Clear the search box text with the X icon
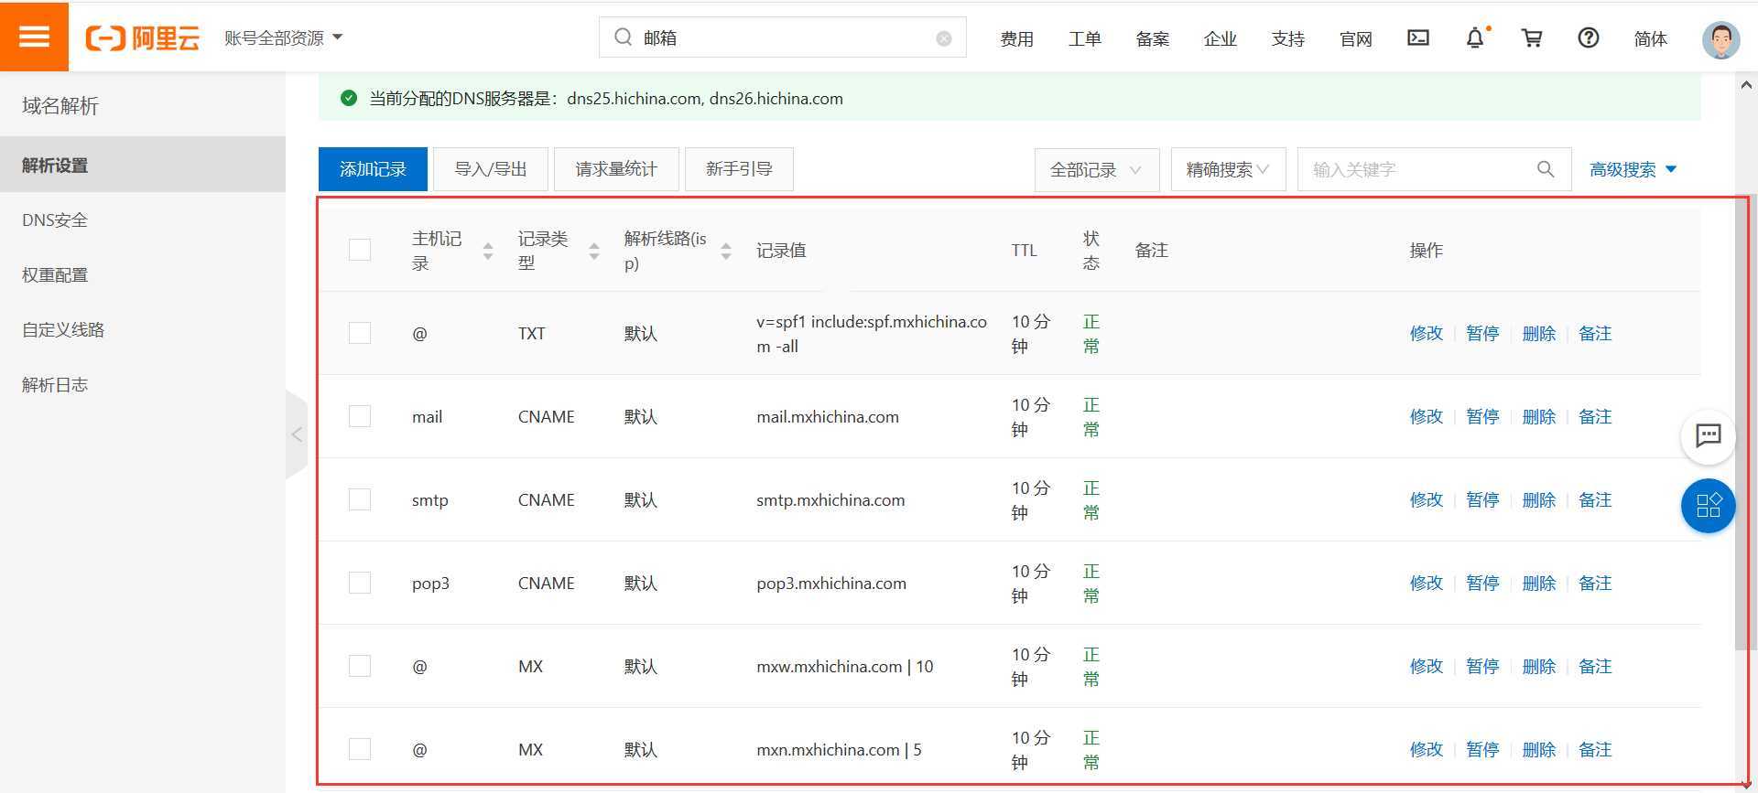 pos(944,38)
